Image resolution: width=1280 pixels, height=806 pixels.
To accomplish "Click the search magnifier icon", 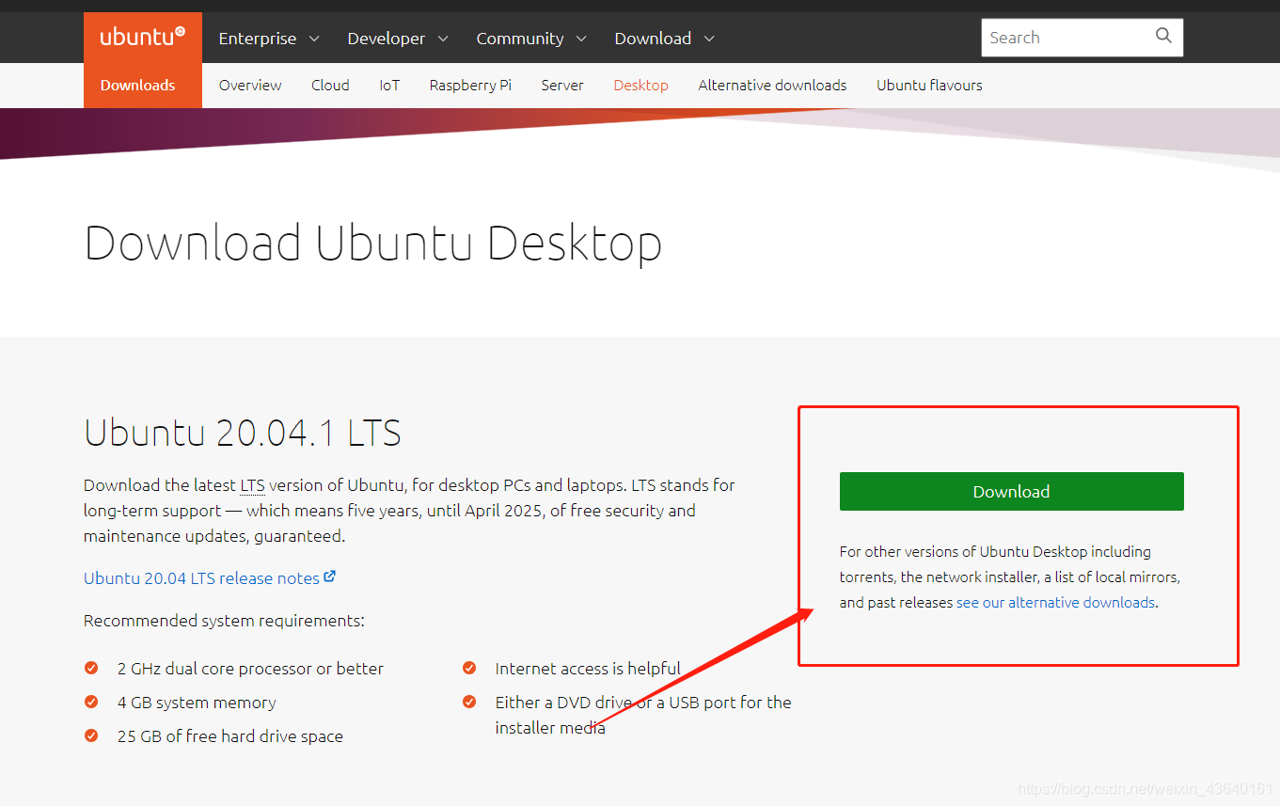I will tap(1163, 37).
